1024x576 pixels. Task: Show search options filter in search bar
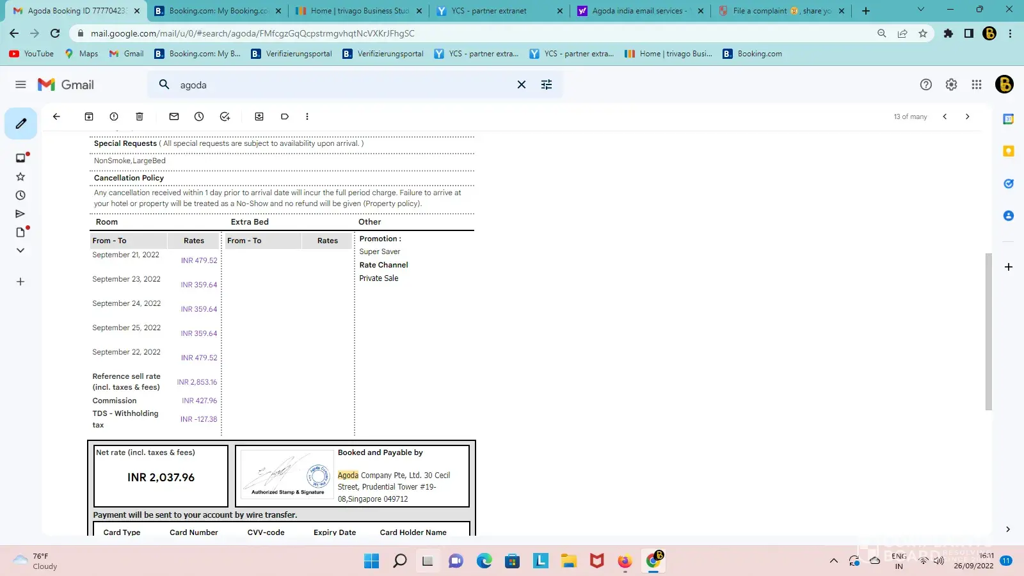(547, 84)
